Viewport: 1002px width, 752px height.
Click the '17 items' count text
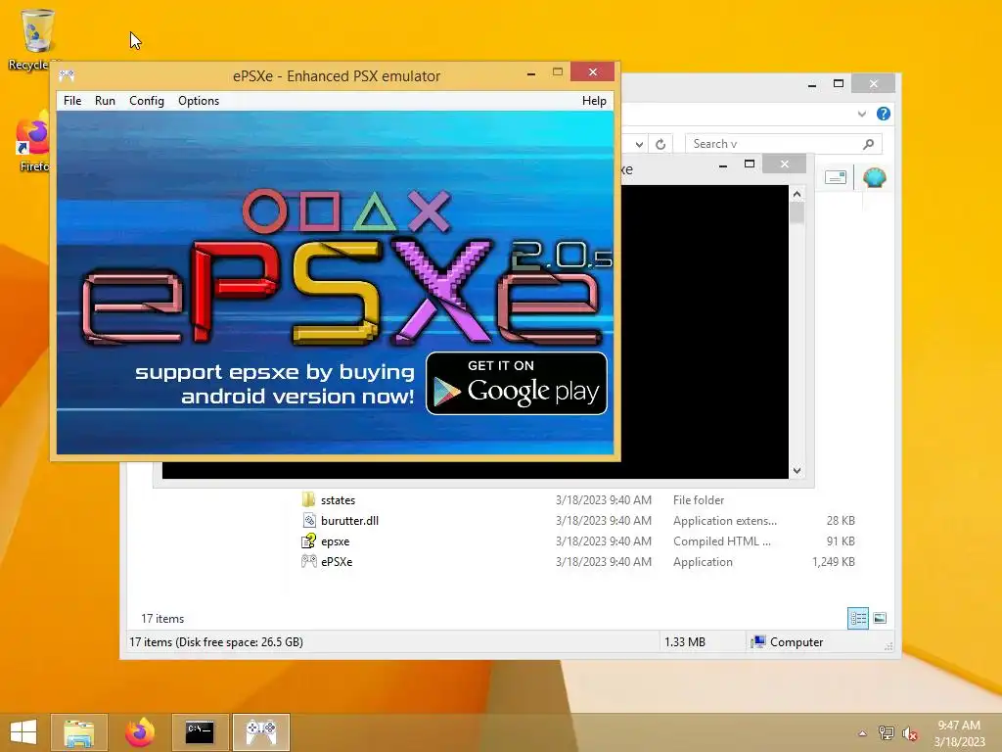(162, 619)
